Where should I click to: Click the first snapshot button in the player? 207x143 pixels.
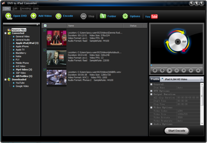pyautogui.click(x=155, y=70)
